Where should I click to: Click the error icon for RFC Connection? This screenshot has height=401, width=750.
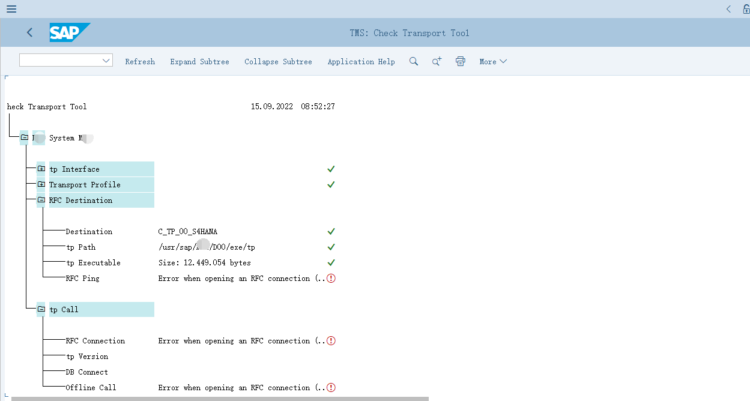point(331,341)
